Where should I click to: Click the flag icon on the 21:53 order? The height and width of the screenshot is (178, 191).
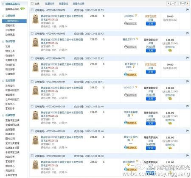pos(188,10)
